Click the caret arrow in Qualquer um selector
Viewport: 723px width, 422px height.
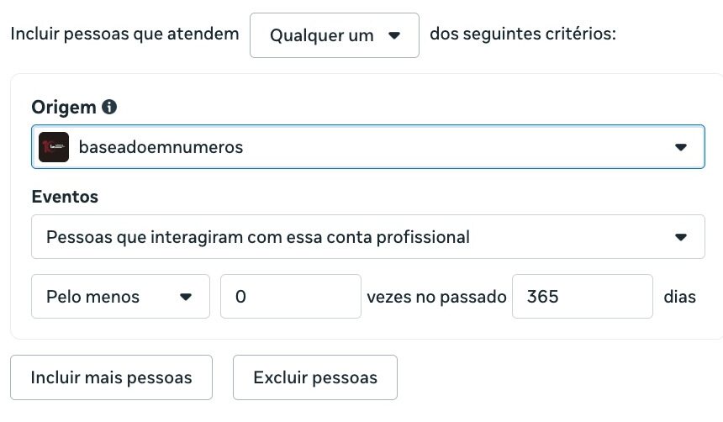click(x=393, y=35)
